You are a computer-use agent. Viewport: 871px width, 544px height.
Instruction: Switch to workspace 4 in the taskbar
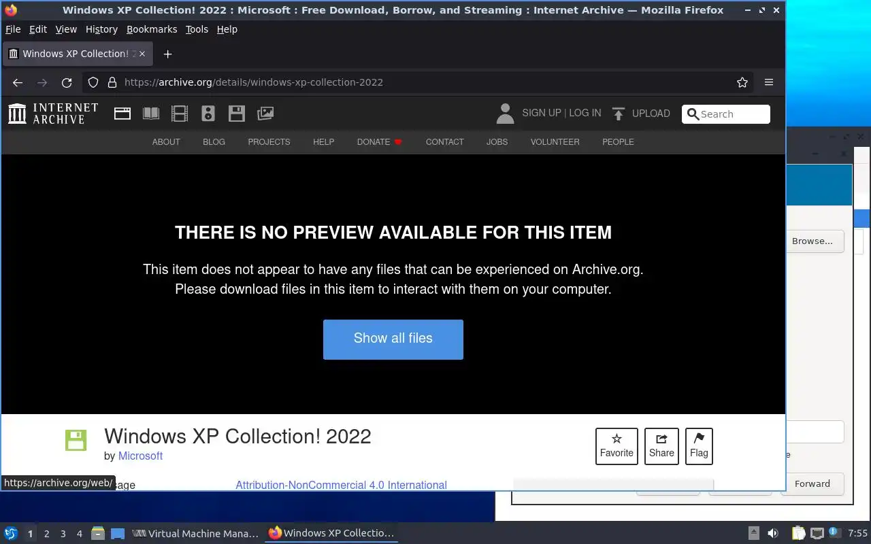(79, 534)
